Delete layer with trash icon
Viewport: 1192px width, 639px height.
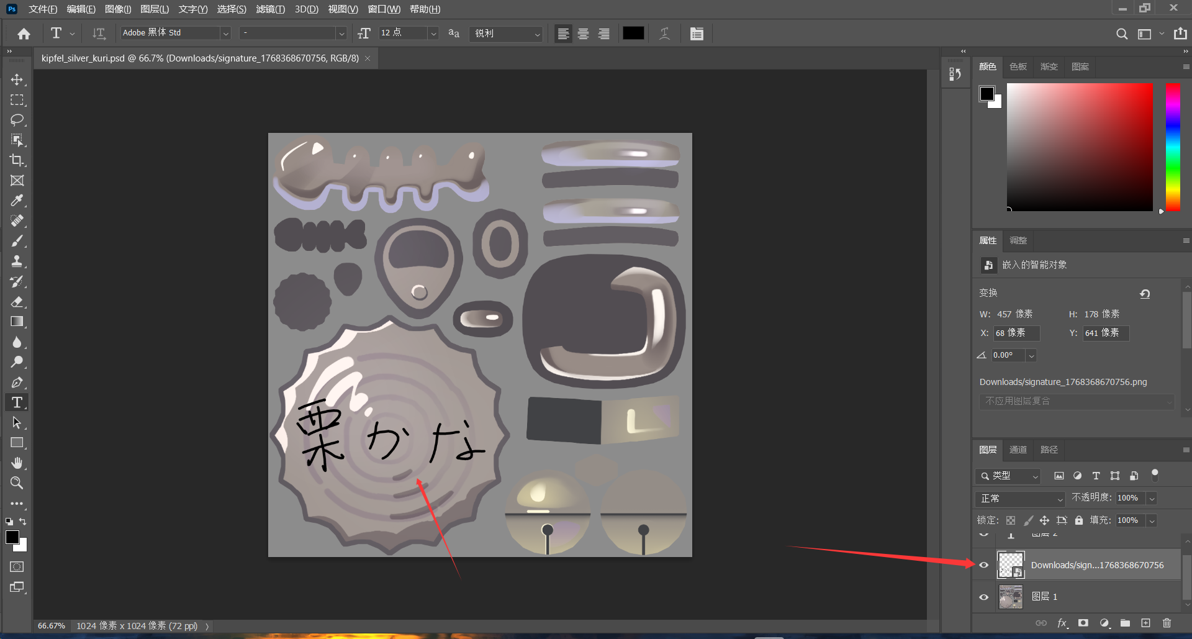pos(1167,623)
